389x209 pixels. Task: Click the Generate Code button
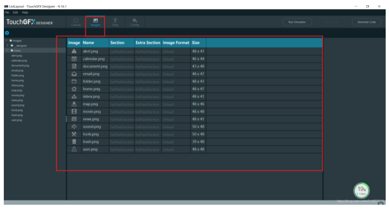367,22
